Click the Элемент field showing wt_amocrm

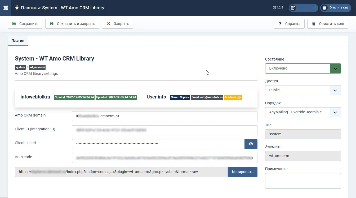click(x=303, y=156)
